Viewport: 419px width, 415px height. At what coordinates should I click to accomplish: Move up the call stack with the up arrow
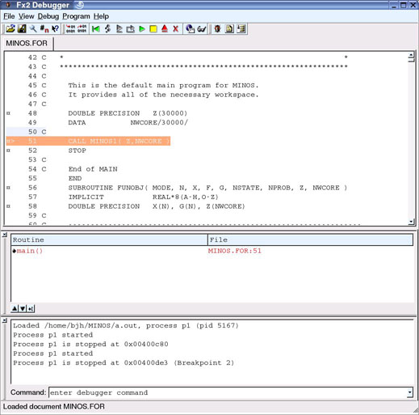(15, 308)
